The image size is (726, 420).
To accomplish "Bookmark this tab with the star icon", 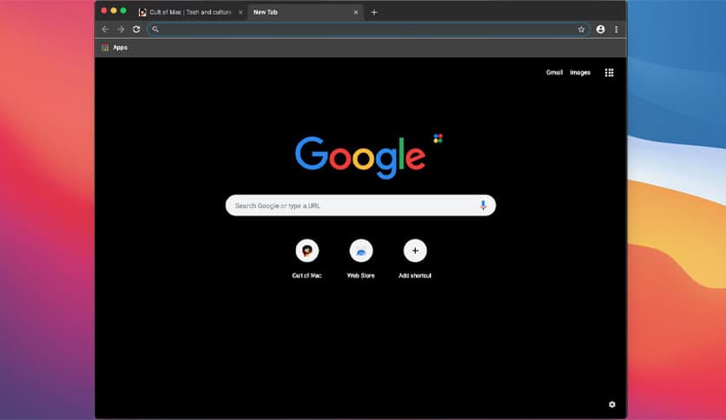I will click(581, 30).
